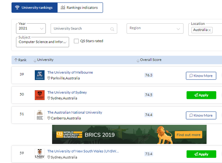Click the Sydney overall score 74.5
This screenshot has width=222, height=163.
(x=149, y=95)
